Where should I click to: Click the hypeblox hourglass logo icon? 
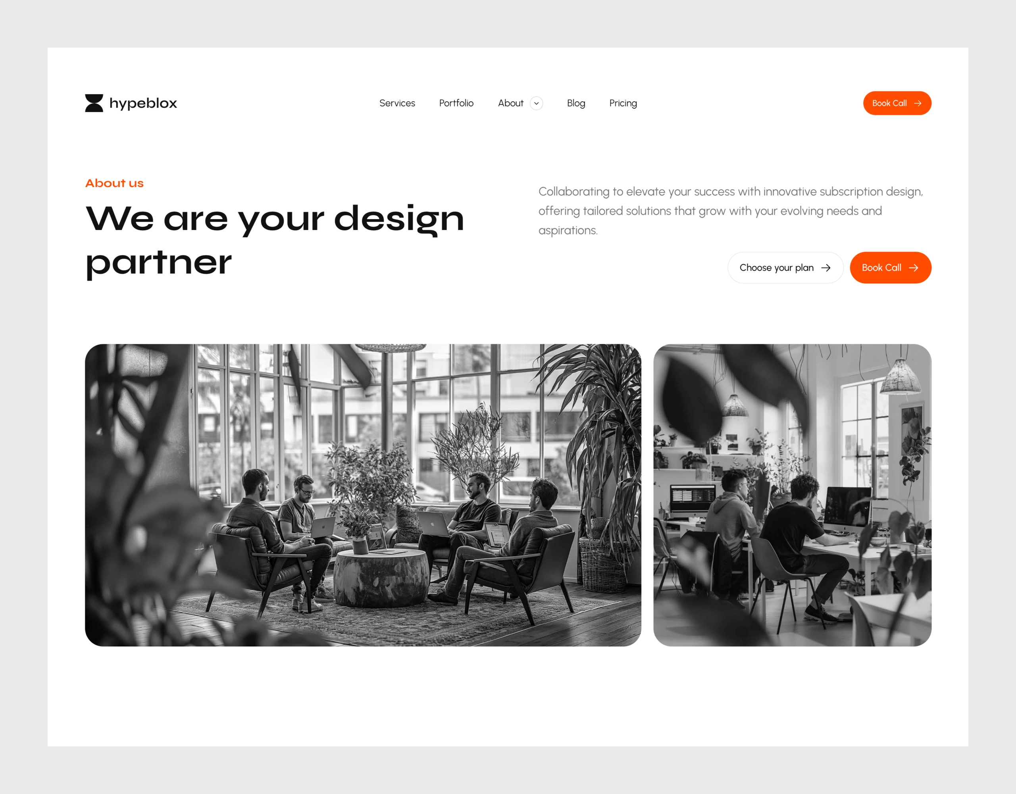pos(93,102)
